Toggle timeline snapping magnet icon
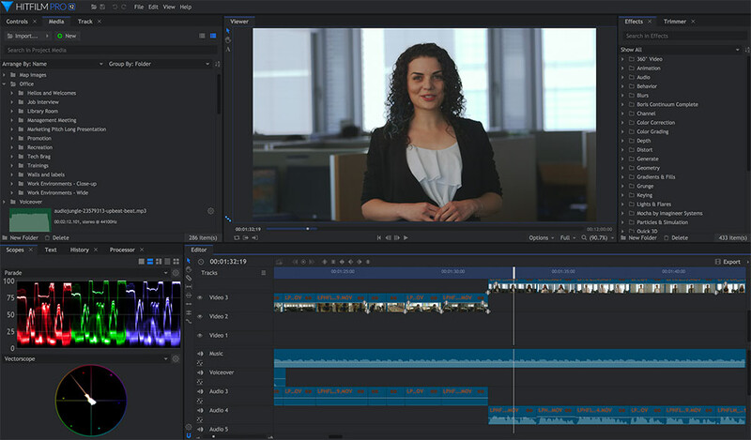Image resolution: width=751 pixels, height=440 pixels. click(189, 435)
